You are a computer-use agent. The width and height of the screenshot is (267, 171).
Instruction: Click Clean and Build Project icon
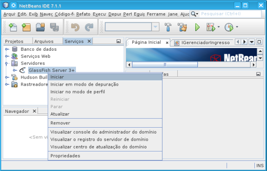tap(182, 27)
